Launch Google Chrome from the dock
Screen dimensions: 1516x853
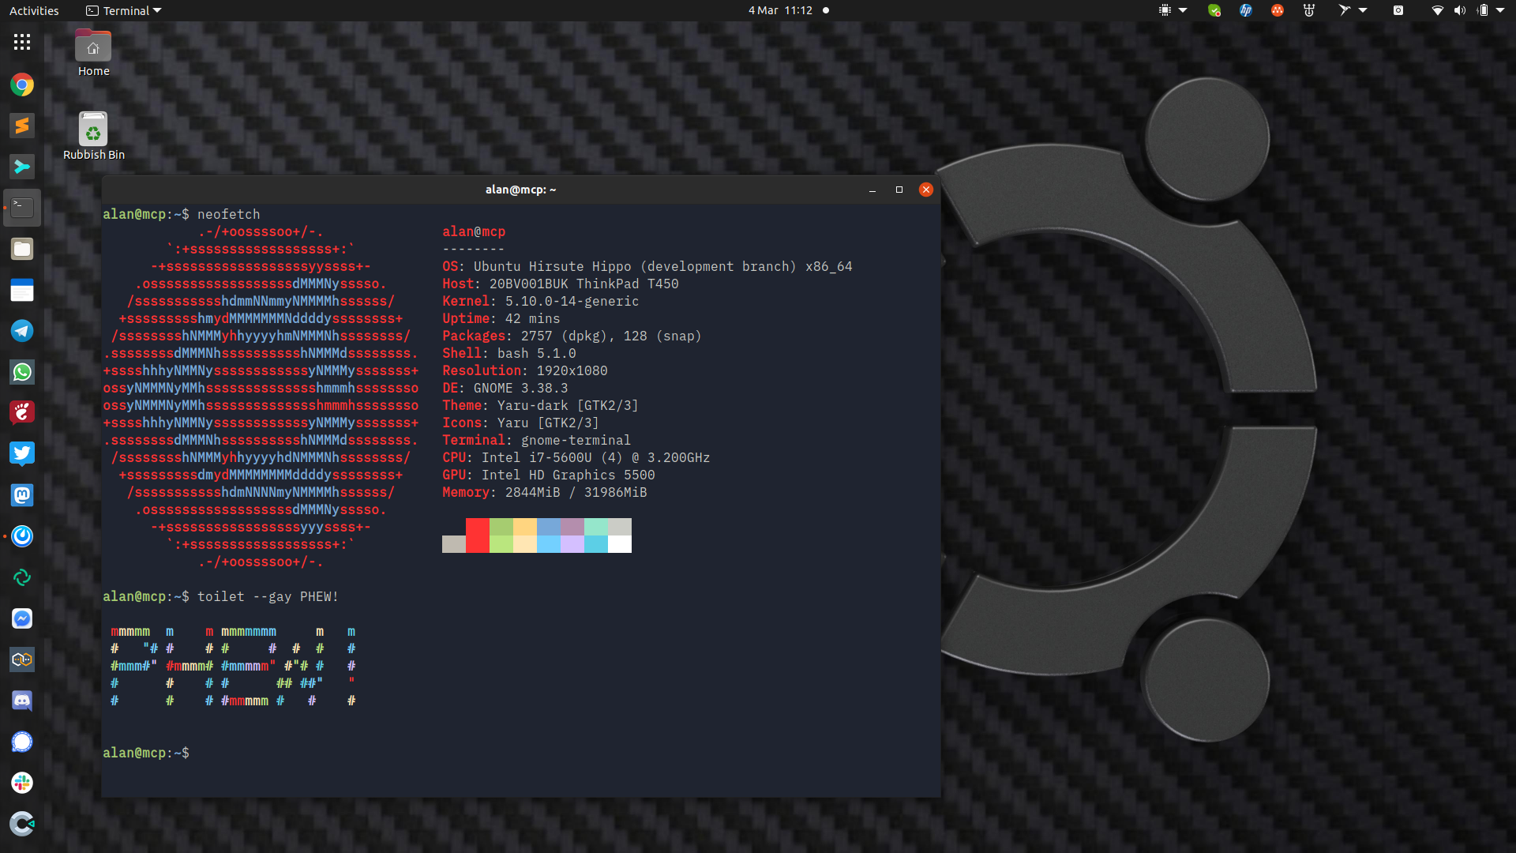22,85
